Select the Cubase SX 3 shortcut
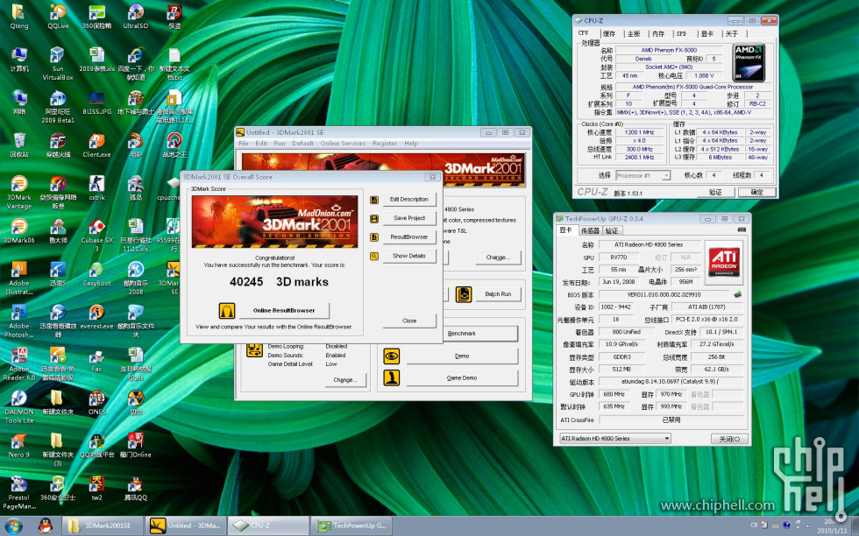Screen dimensions: 859x536 pos(97,235)
